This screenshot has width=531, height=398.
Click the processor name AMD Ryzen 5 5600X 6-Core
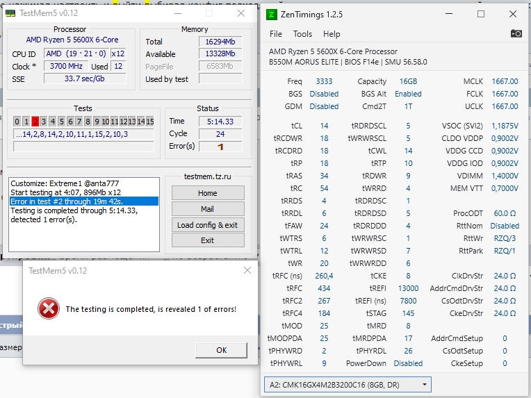[x=72, y=40]
